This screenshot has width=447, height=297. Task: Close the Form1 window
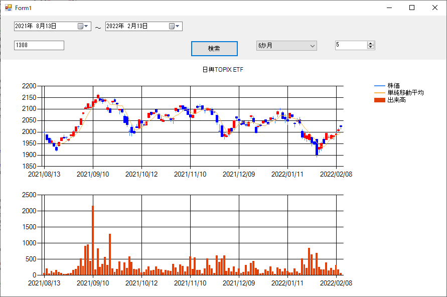tap(435, 8)
